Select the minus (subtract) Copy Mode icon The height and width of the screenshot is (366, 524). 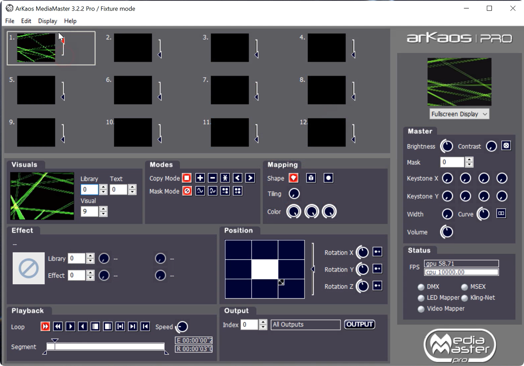(212, 178)
